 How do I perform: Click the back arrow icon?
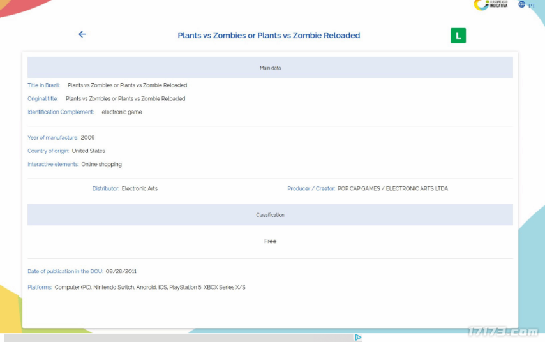point(82,34)
